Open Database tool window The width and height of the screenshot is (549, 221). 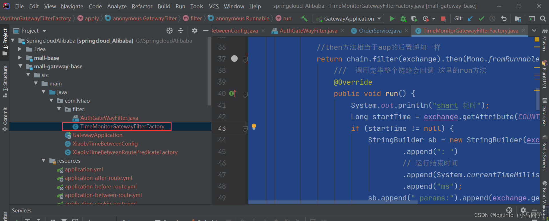click(x=545, y=112)
